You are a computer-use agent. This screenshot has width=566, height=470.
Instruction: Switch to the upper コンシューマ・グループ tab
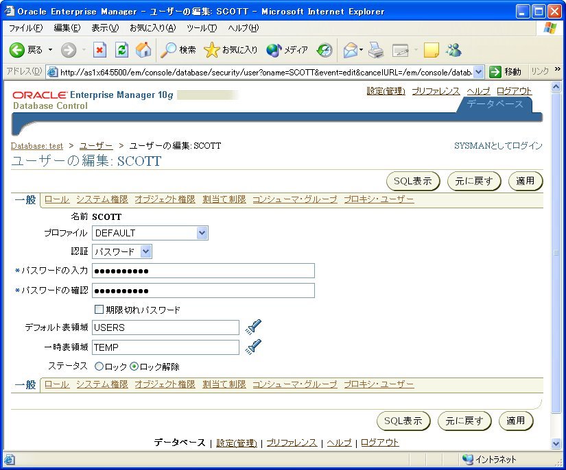coord(295,199)
